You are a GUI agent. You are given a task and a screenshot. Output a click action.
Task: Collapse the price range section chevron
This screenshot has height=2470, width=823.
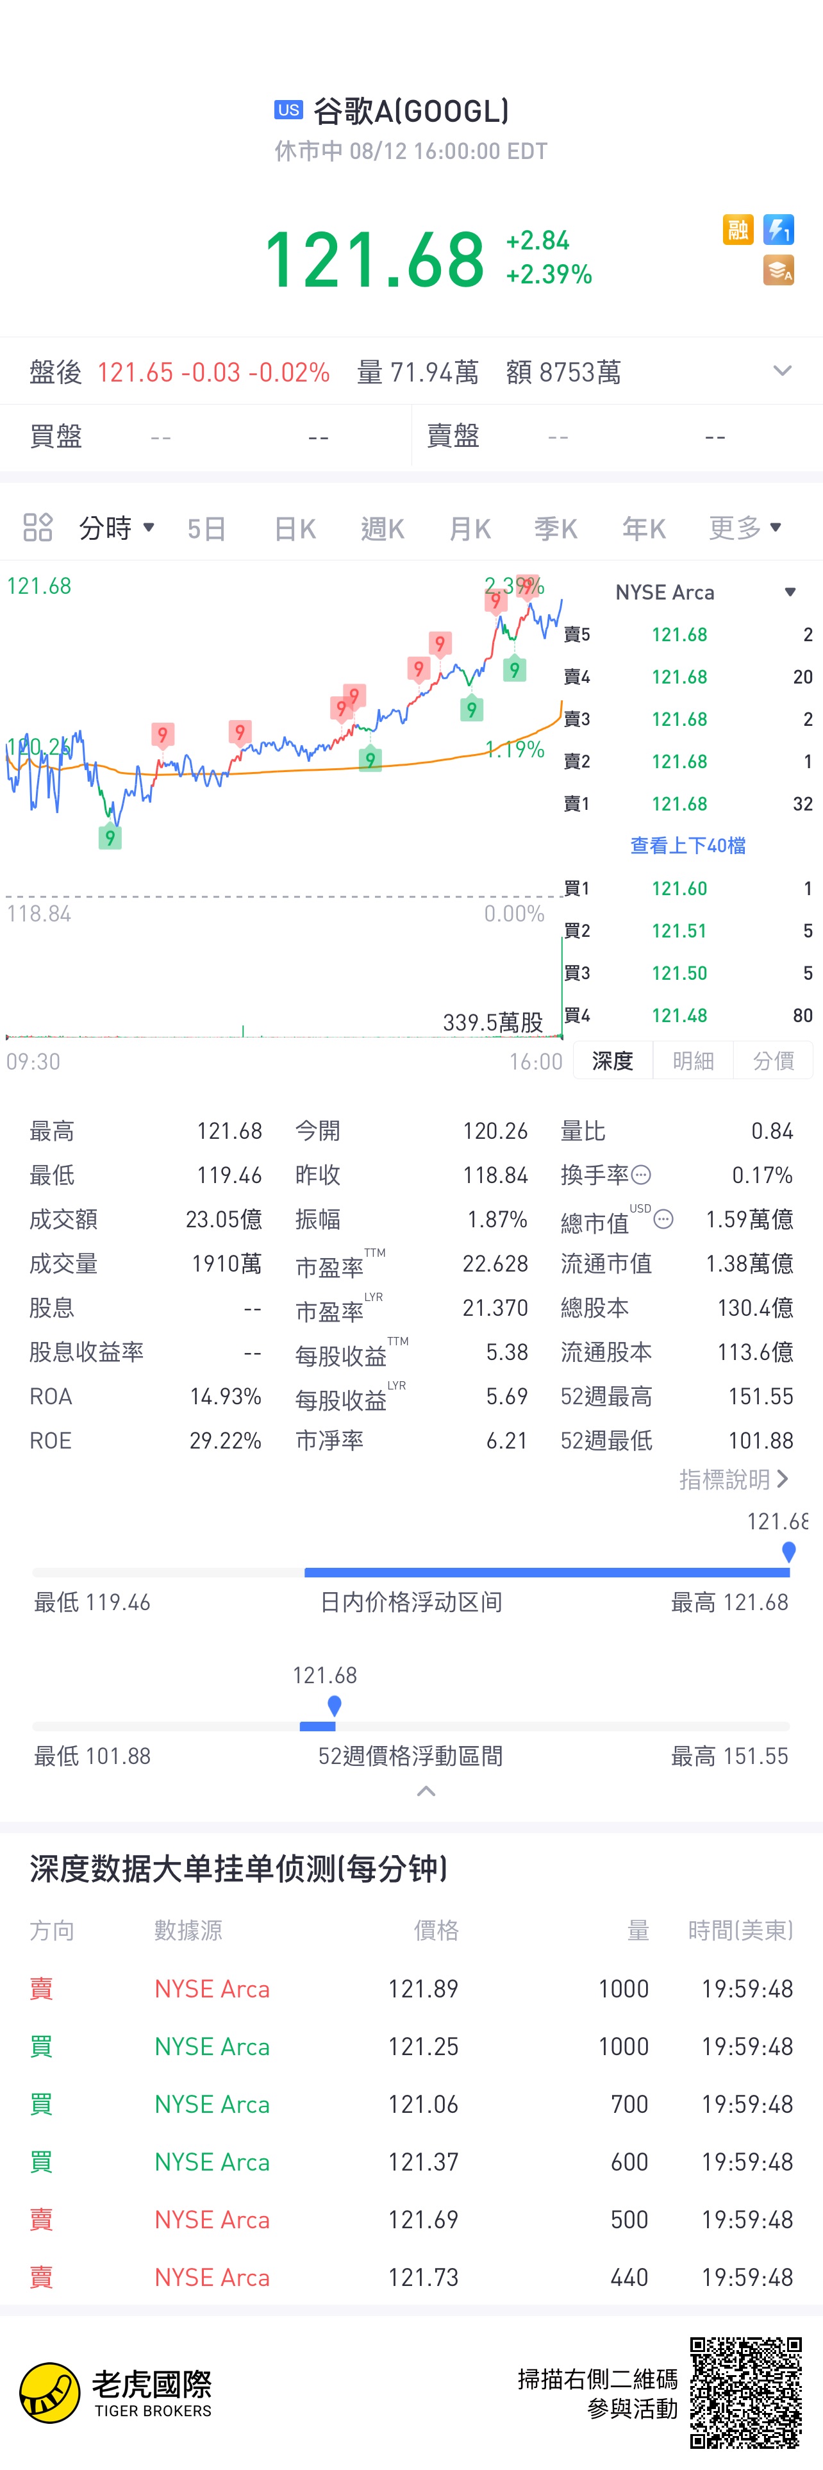point(426,1791)
